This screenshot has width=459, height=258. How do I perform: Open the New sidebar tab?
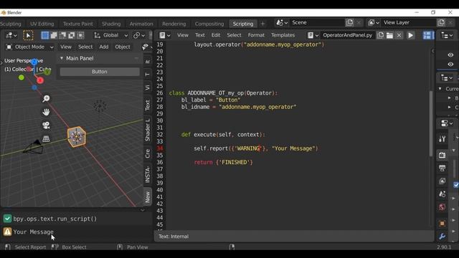(x=148, y=197)
